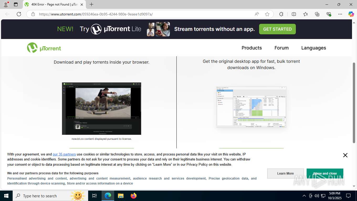357x201 pixels.
Task: Click GET STARTED in µTorrent Lite banner
Action: (x=277, y=29)
